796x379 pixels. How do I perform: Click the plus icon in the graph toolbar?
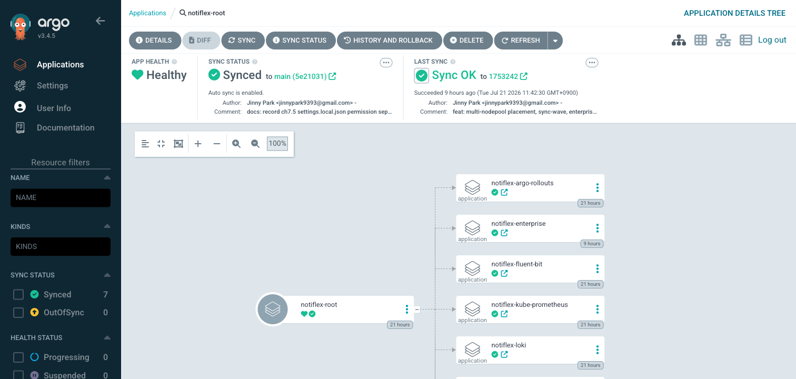(x=198, y=144)
